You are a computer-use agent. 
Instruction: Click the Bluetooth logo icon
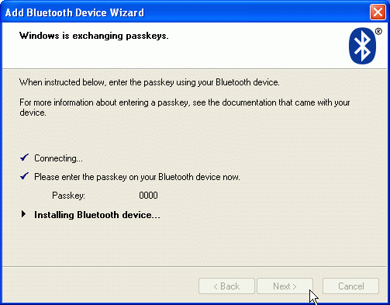363,46
